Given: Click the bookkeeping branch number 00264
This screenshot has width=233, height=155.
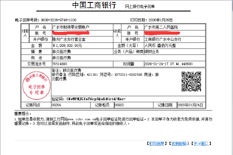Looking at the screenshot, I should (56, 105).
